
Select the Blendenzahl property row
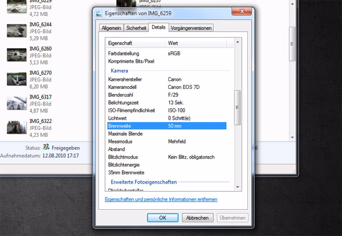pyautogui.click(x=167, y=95)
